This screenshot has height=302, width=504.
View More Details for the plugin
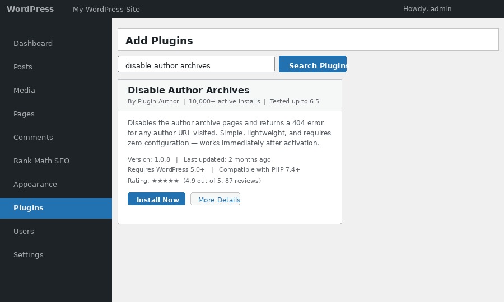tap(216, 199)
